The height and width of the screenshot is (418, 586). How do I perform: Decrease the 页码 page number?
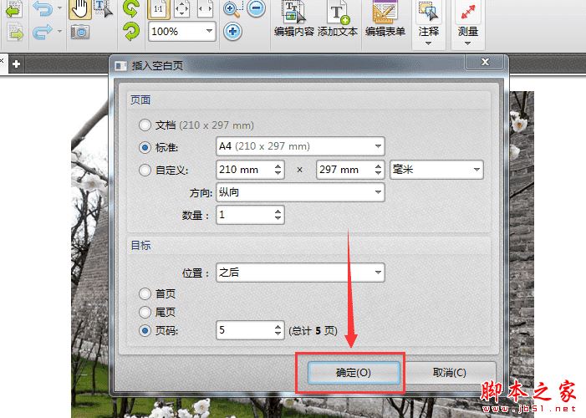278,334
